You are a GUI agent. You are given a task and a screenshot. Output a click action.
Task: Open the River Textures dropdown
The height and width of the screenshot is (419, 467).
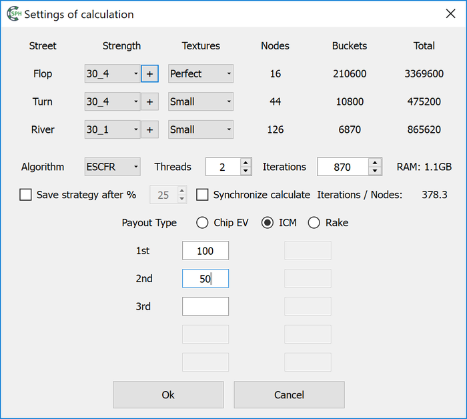[201, 130]
